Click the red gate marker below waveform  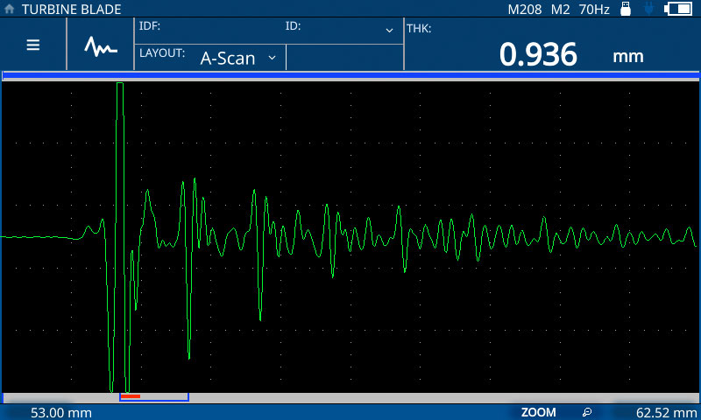point(131,396)
